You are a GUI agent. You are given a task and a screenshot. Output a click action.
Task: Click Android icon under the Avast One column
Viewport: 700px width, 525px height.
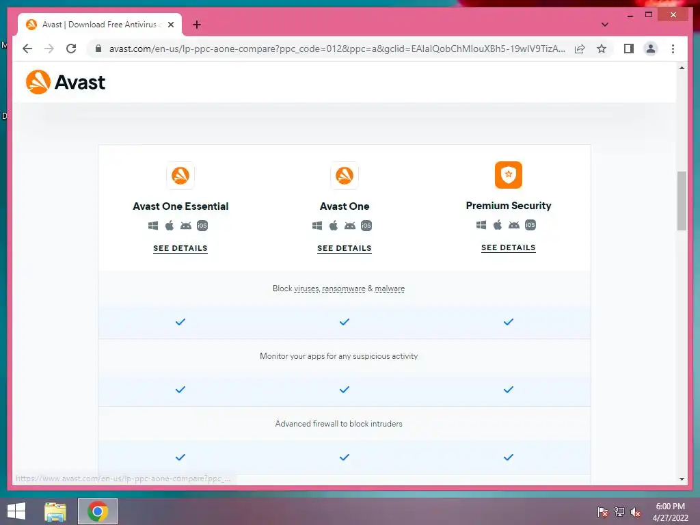(x=350, y=226)
